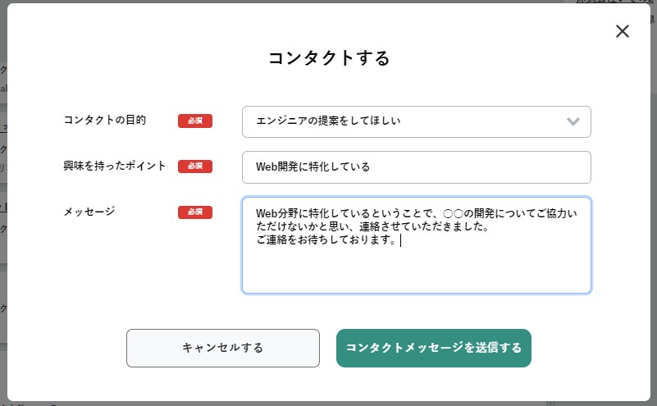Click inside the メッセージ text area

(x=416, y=245)
